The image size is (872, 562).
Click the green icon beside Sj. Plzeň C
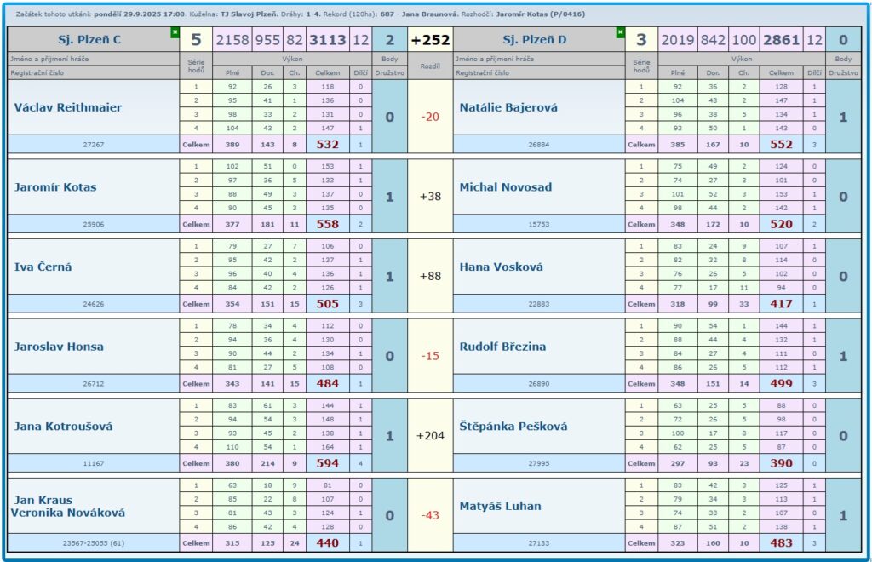[175, 32]
